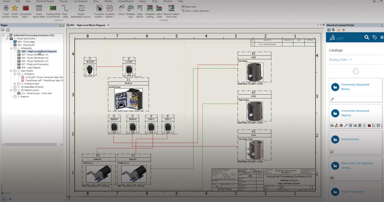Click the ECP search magnifier icon

point(367,37)
